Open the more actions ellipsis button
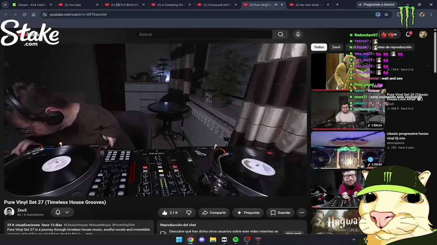The width and height of the screenshot is (437, 245). click(x=301, y=213)
